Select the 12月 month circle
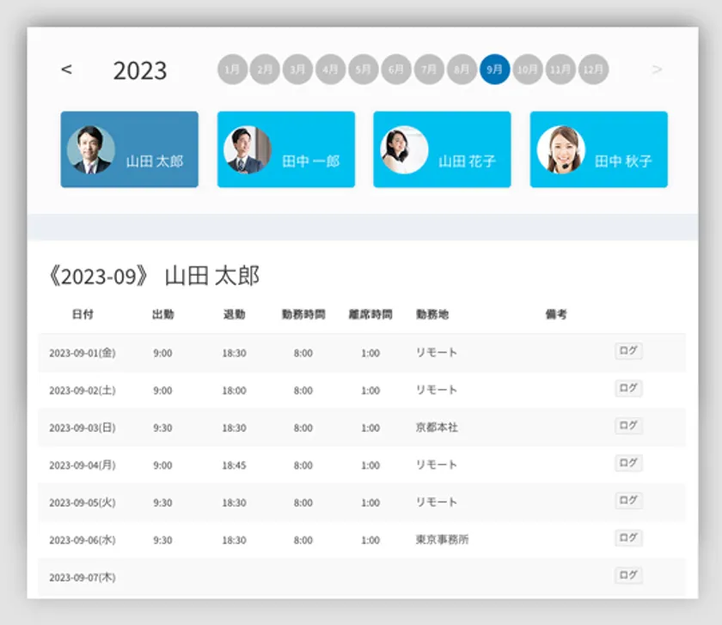The image size is (722, 625). click(x=593, y=70)
